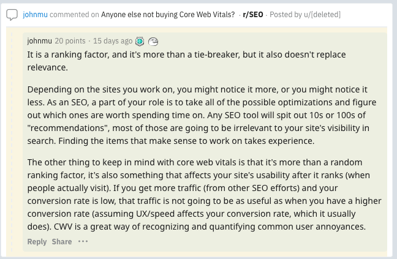Click paragraph starting 'The other thing to keep'

tap(205, 195)
